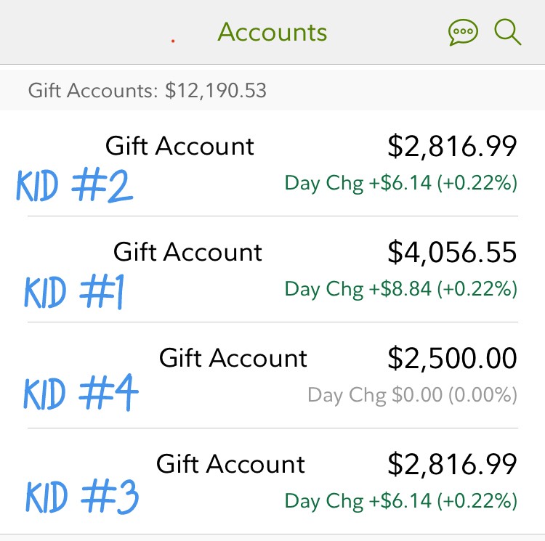Open the Gift Account labeled Kid #1
The image size is (545, 541).
click(187, 252)
